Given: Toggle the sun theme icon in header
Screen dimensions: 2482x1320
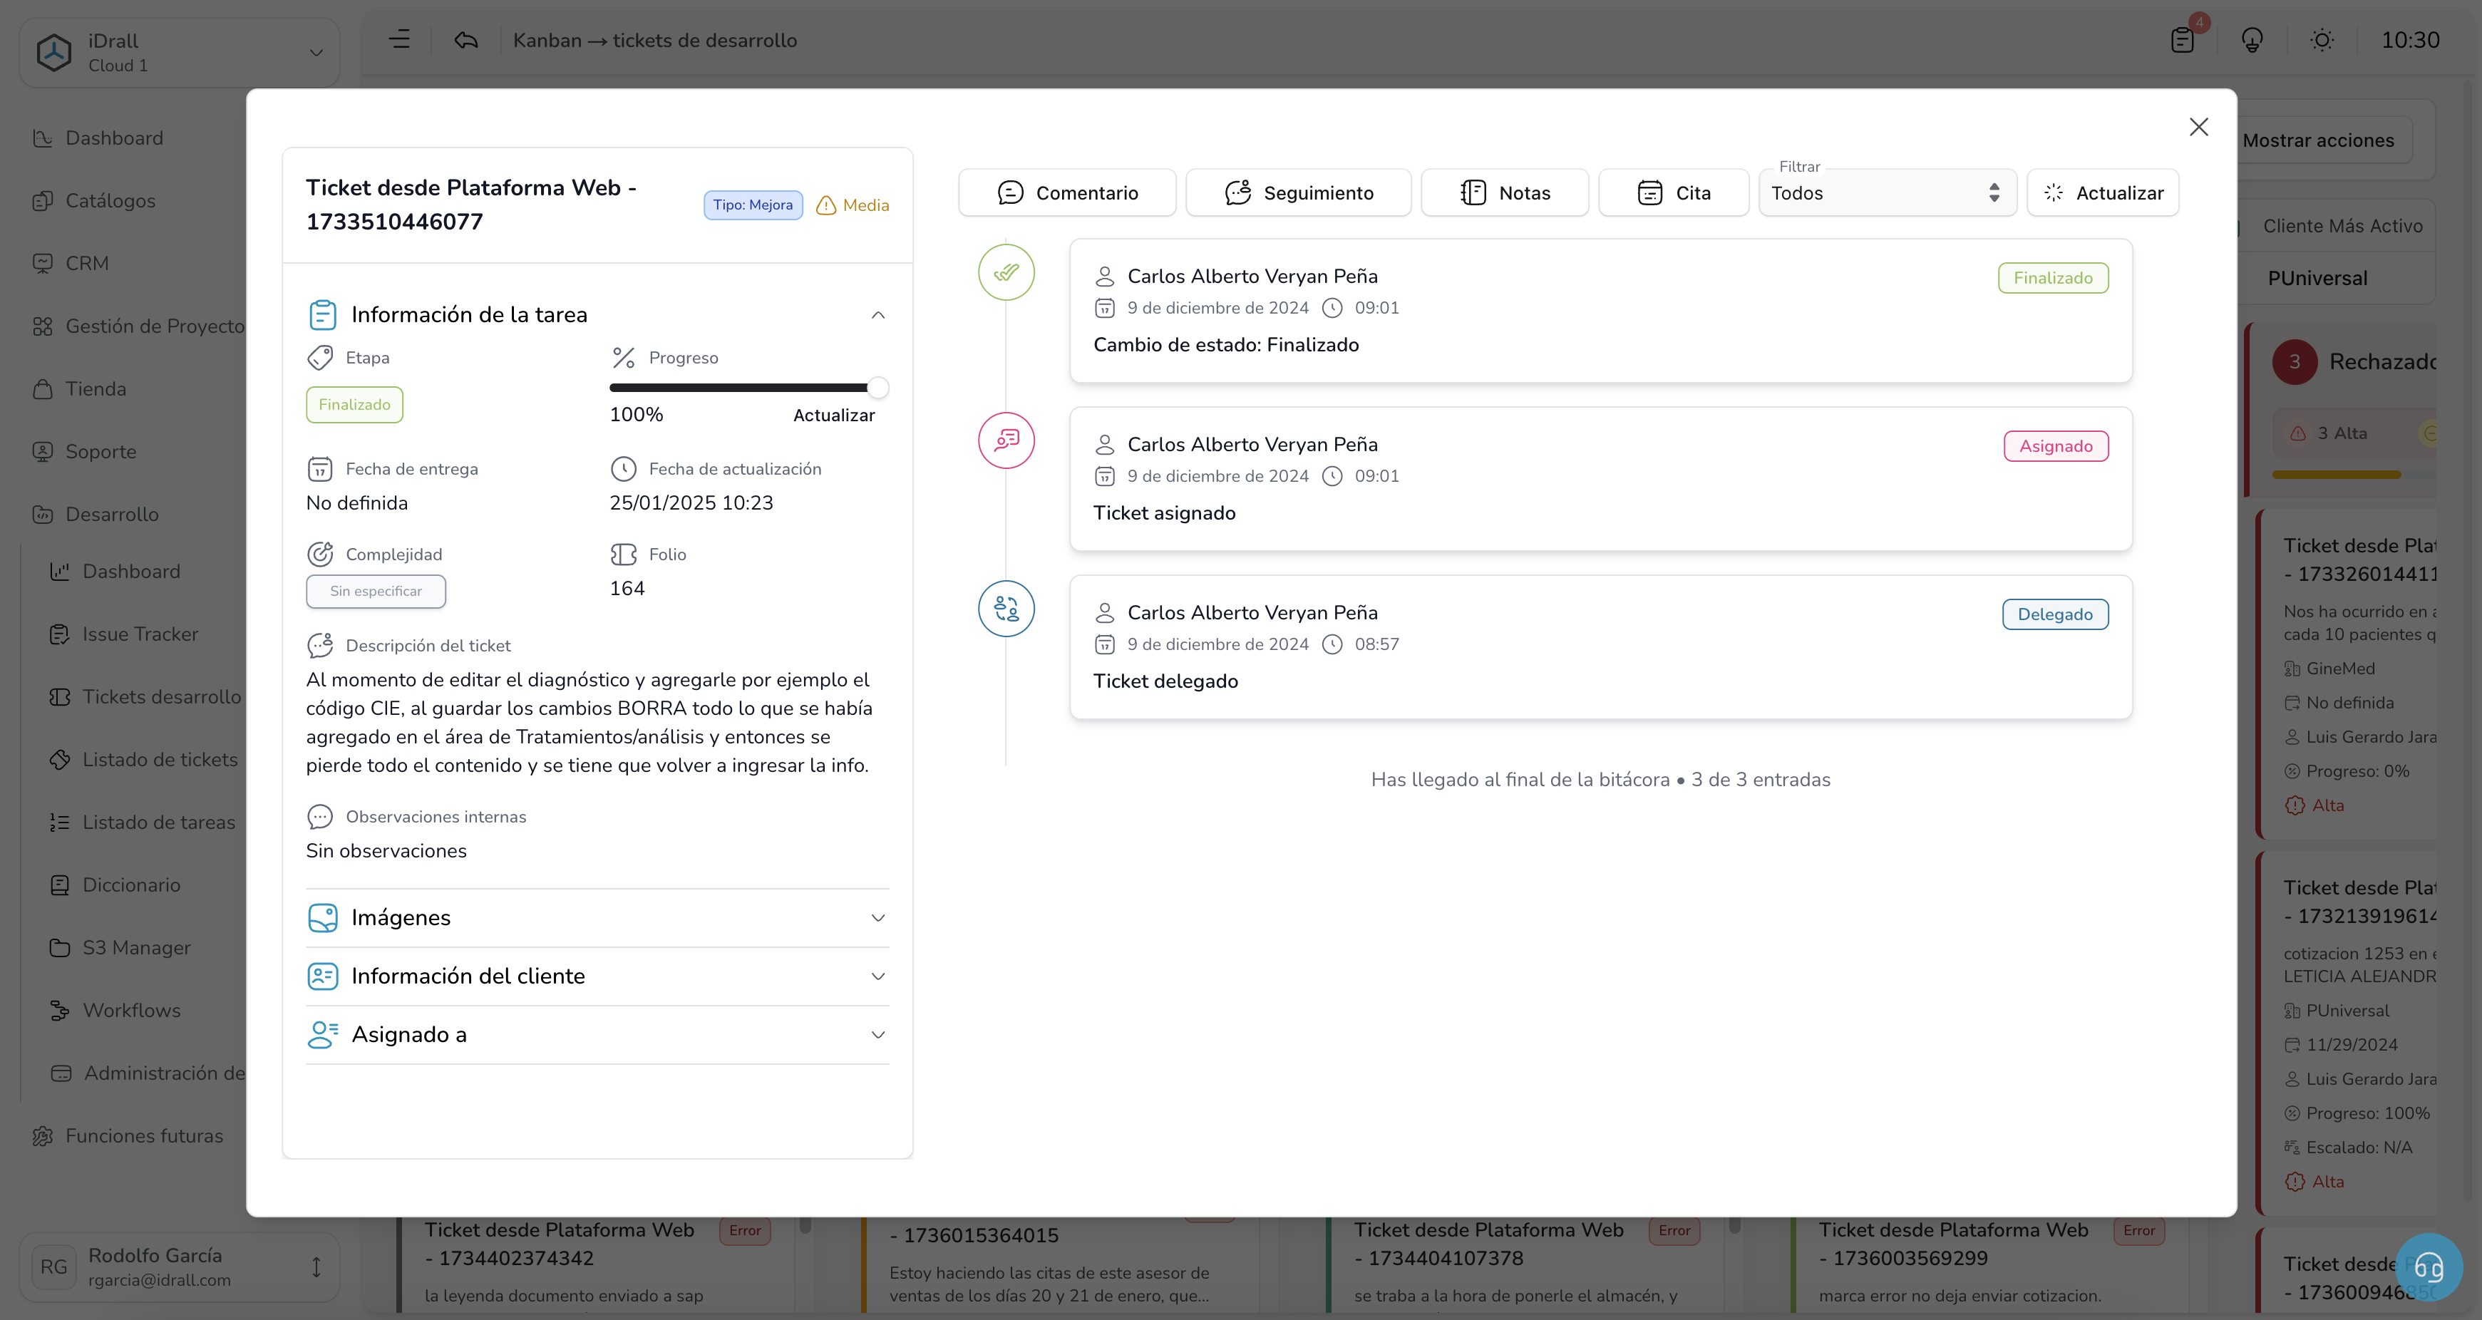Looking at the screenshot, I should [x=2322, y=39].
